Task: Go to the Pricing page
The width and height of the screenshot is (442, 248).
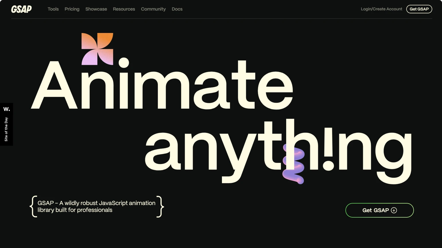Action: [72, 9]
